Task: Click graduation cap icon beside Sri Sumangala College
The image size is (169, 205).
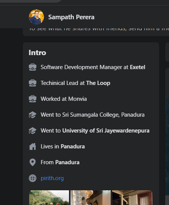Action: 33,115
